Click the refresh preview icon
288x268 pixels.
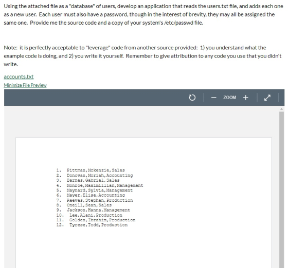click(192, 98)
